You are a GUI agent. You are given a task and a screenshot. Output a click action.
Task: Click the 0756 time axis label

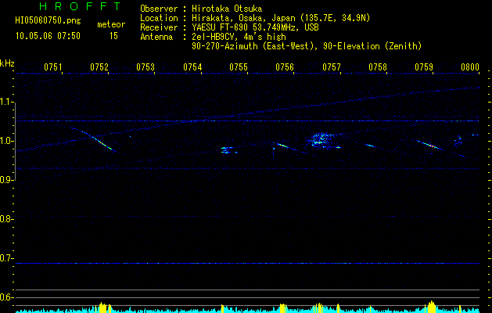285,67
